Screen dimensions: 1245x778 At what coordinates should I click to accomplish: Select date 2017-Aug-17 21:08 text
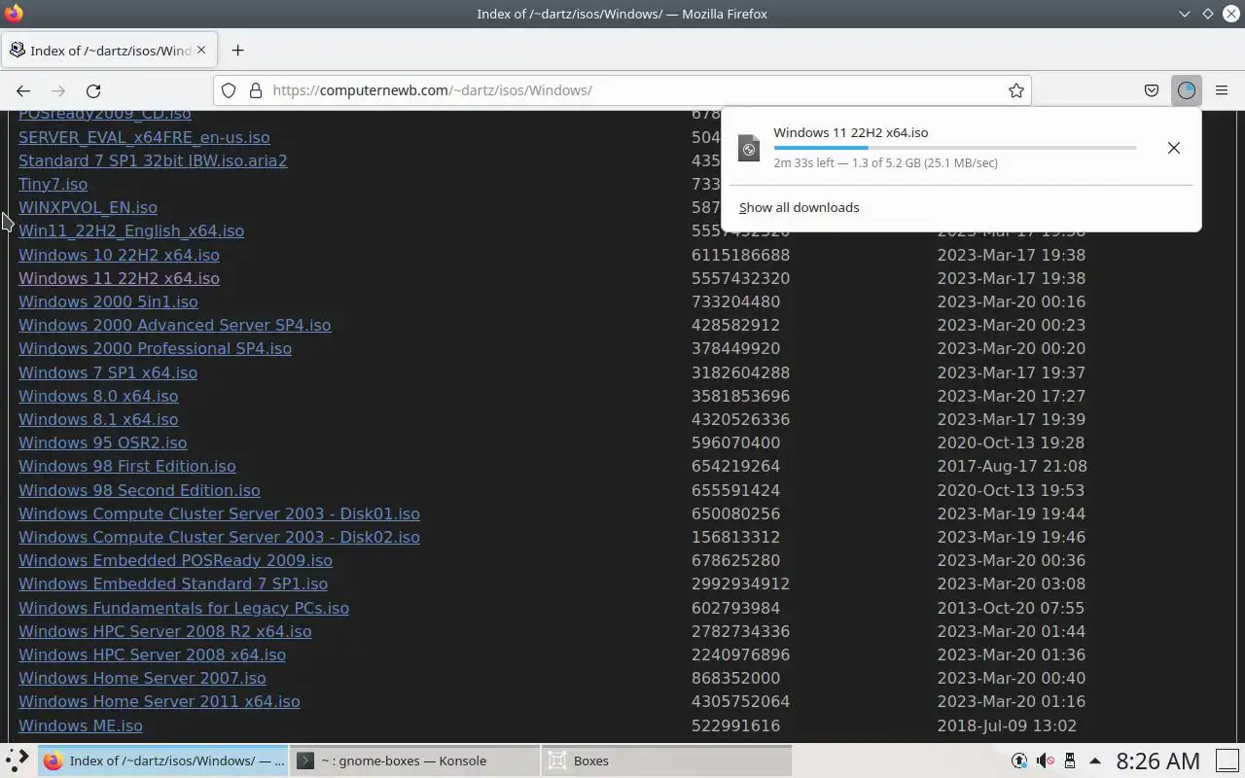(1012, 466)
